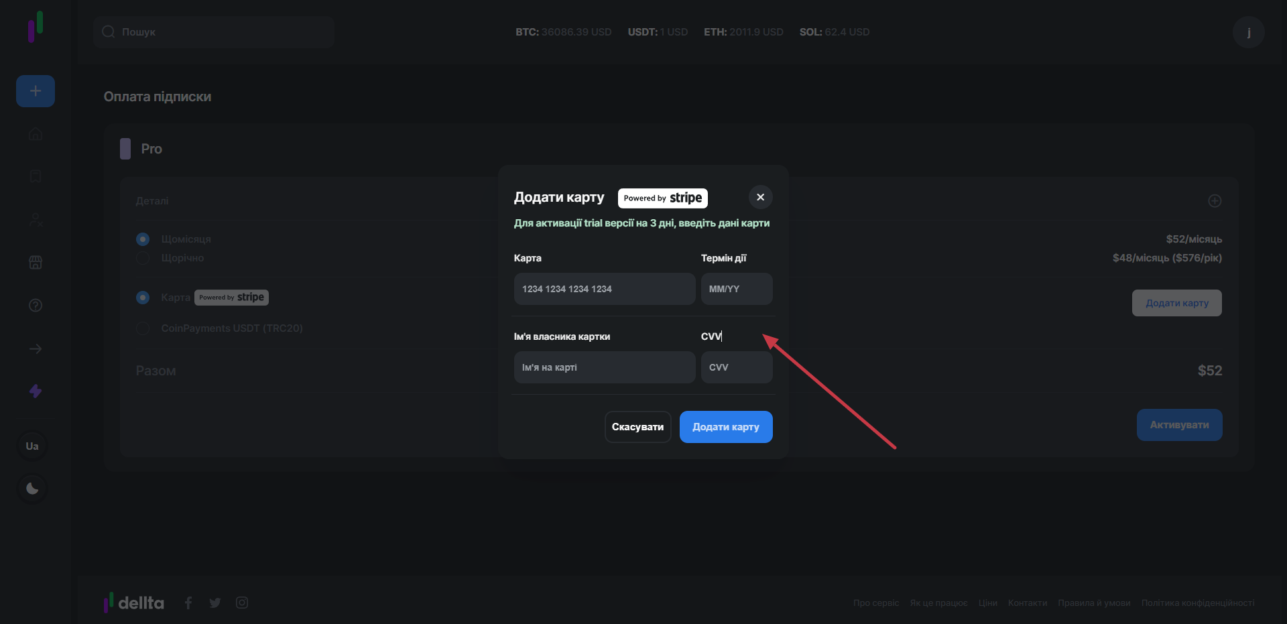The width and height of the screenshot is (1287, 624).
Task: Open the Ua language selector
Action: pos(32,446)
